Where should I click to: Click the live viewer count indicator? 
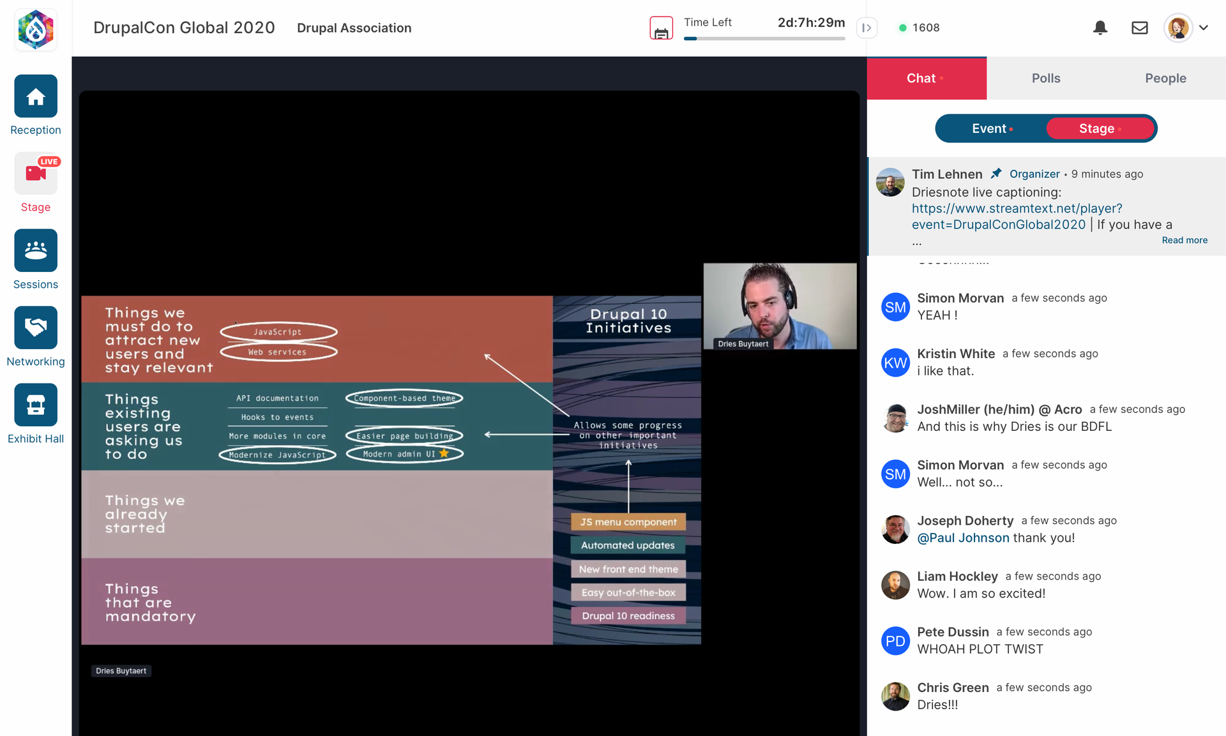pos(919,27)
